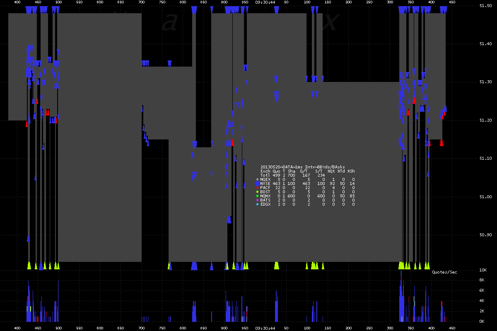Click the Totl row label in legend
Image resolution: width=497 pixels, height=331 pixels.
point(265,175)
